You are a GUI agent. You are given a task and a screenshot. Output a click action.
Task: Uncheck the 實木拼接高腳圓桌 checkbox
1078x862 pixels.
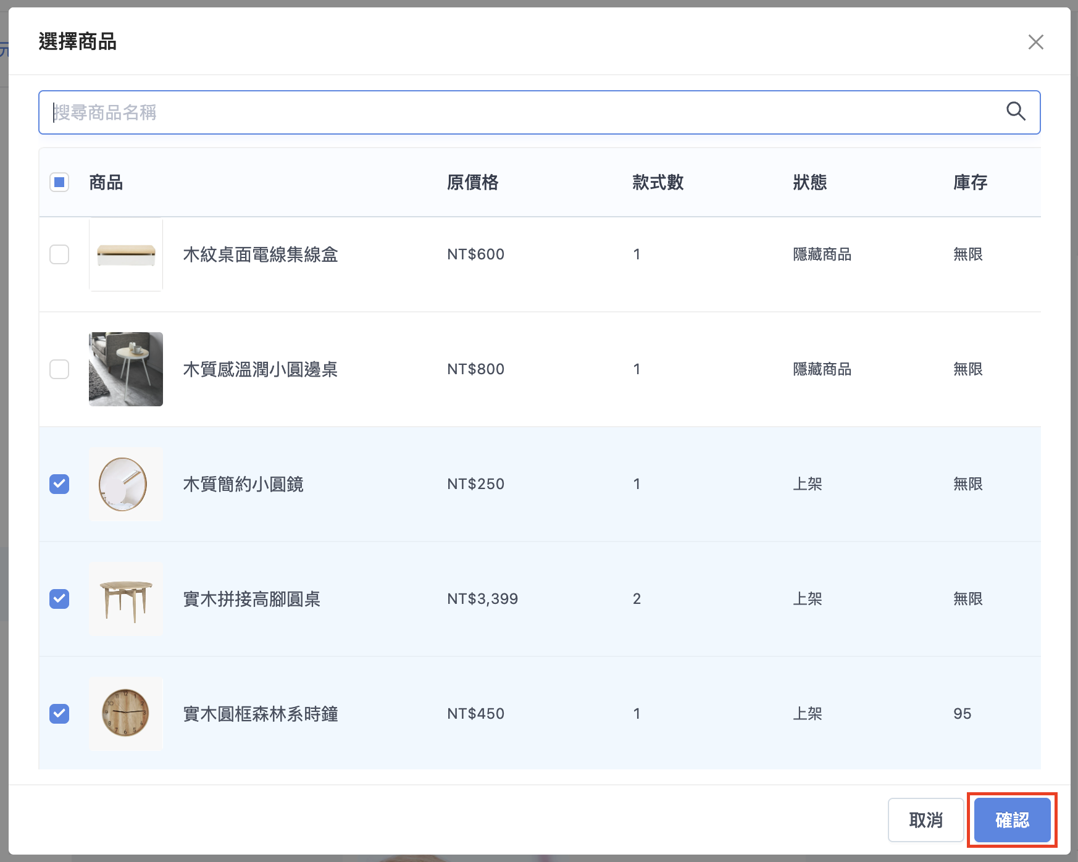[x=59, y=599]
